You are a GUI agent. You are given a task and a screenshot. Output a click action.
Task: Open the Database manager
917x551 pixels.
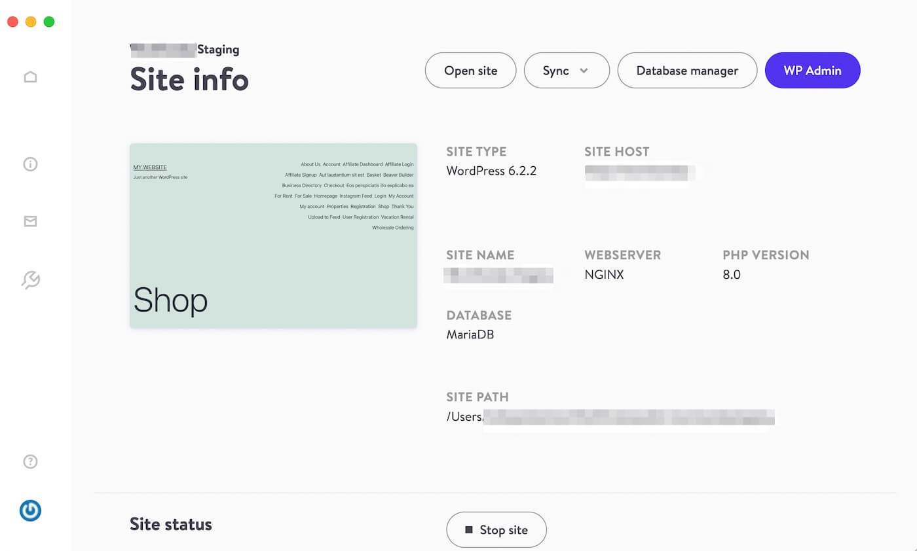pyautogui.click(x=687, y=70)
